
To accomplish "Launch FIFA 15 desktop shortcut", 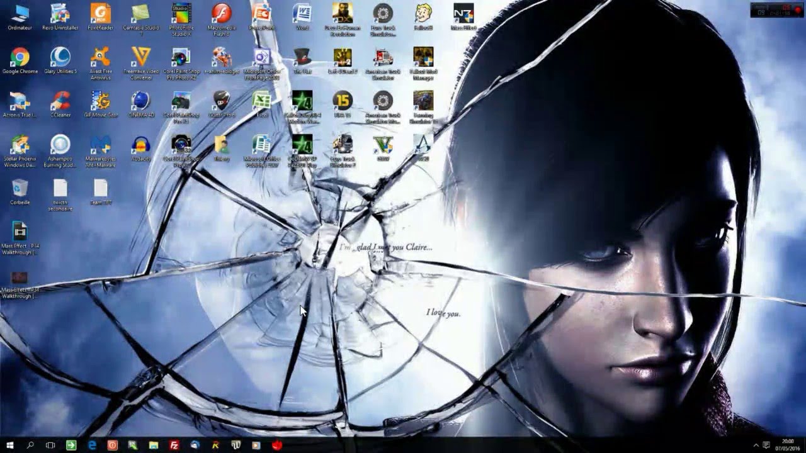I will point(343,104).
